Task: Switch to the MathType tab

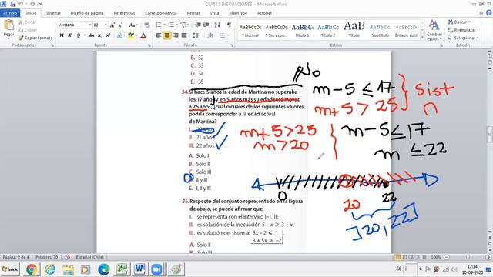Action: click(238, 13)
